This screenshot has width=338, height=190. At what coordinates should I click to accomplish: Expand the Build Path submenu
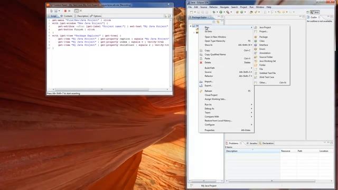226,68
